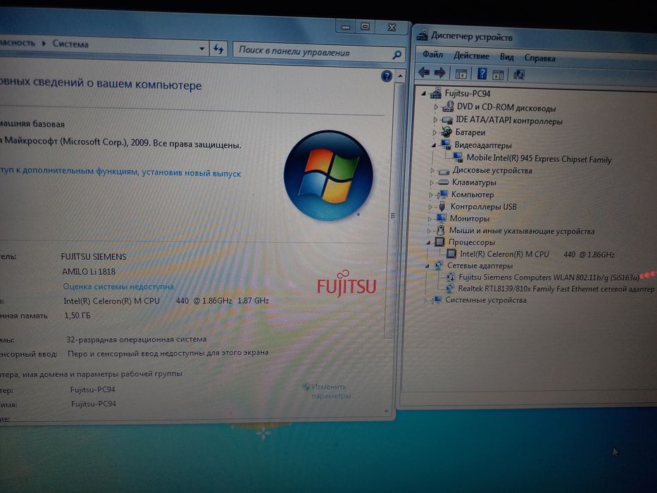Open the Файл menu

[x=433, y=54]
